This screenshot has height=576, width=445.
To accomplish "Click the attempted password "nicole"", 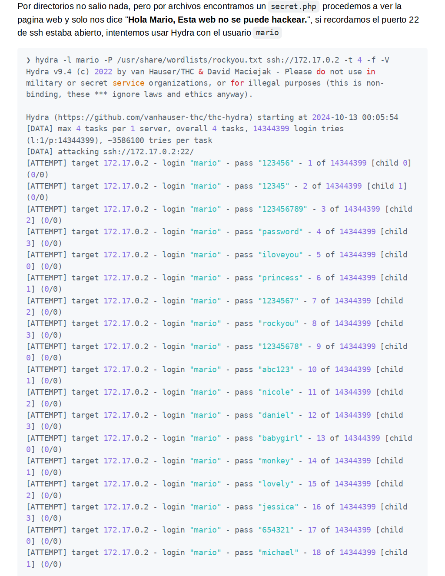I will point(276,392).
